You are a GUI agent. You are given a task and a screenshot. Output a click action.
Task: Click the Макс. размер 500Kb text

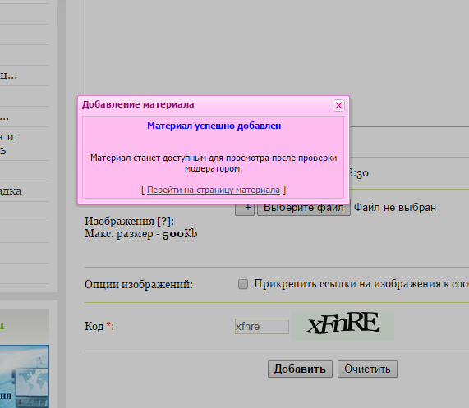point(141,234)
